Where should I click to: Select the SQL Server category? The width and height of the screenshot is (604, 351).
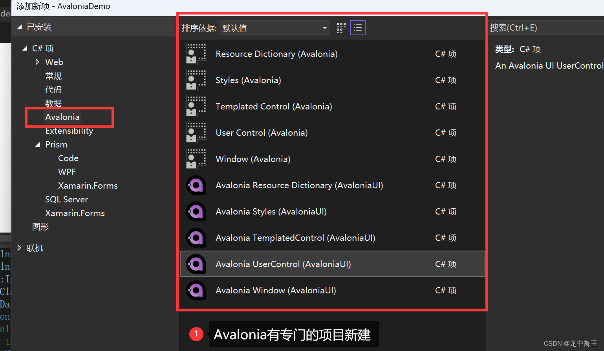pos(66,199)
